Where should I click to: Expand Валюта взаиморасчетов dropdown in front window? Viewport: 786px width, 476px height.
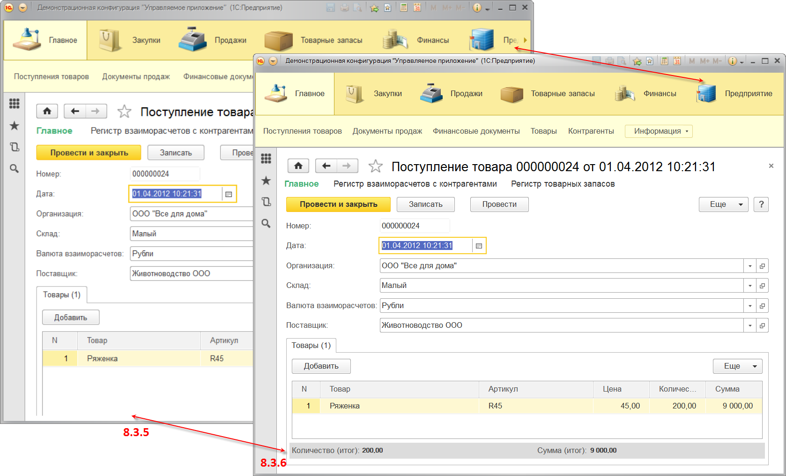tap(750, 306)
